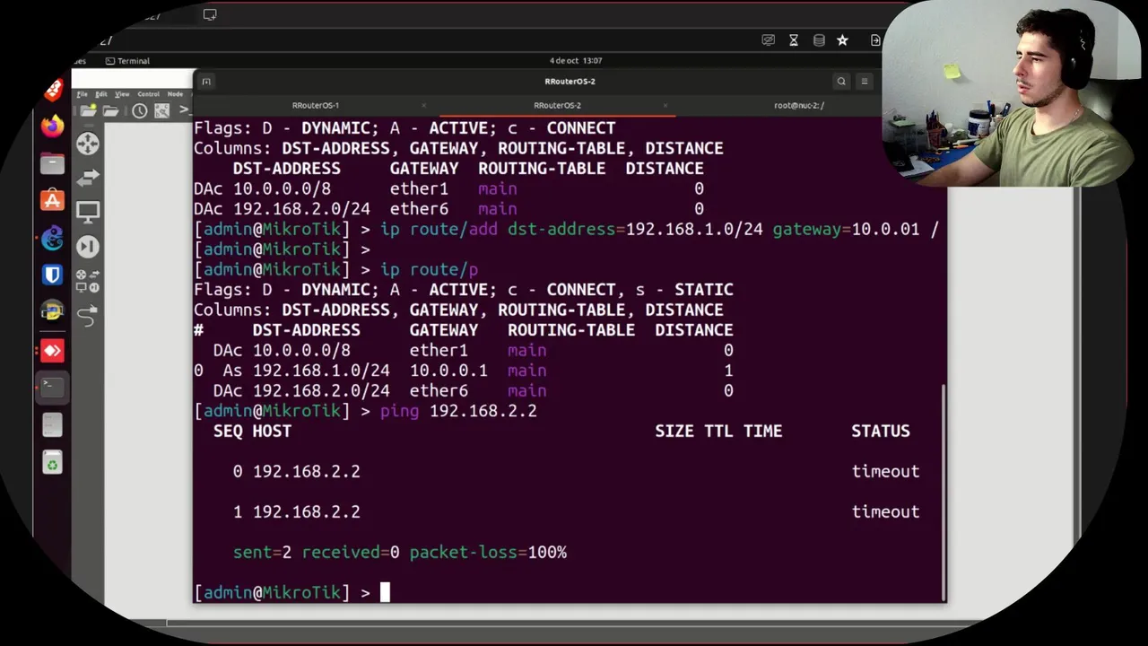Viewport: 1148px width, 646px height.
Task: Click the 'ping 192.168.2.2' command text
Action: point(458,411)
